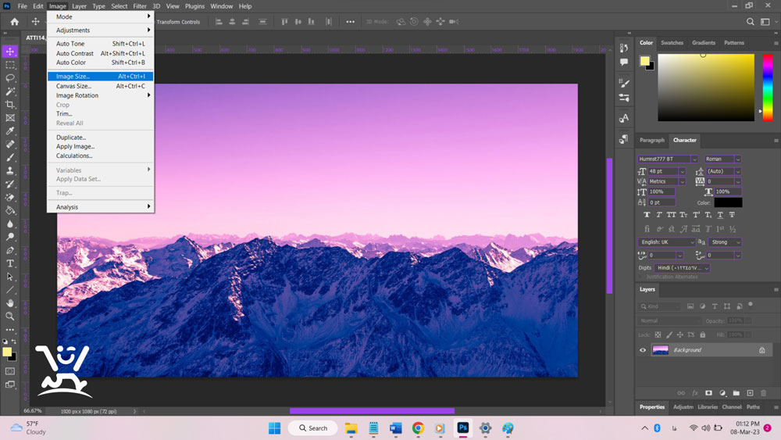Screen dimensions: 781x440
Task: Select the History Brush tool
Action: pos(10,184)
